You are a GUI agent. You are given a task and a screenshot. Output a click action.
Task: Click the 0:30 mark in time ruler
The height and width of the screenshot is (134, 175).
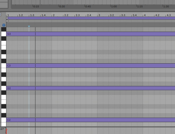[x=62, y=6]
